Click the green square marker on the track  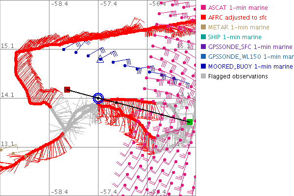tap(189, 122)
